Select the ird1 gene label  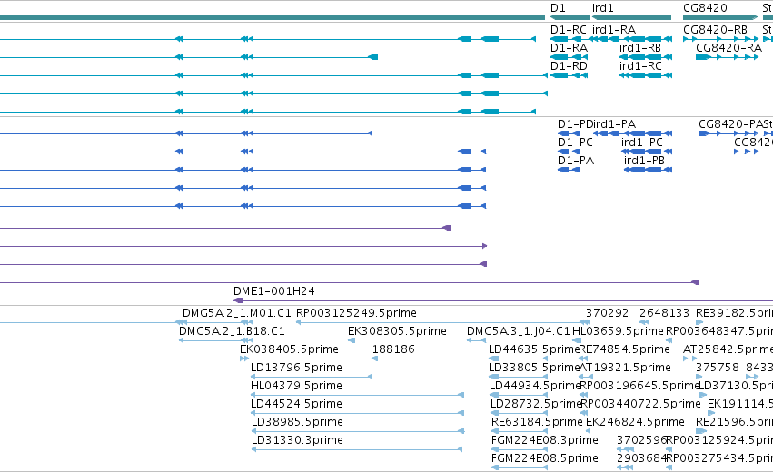click(x=602, y=8)
